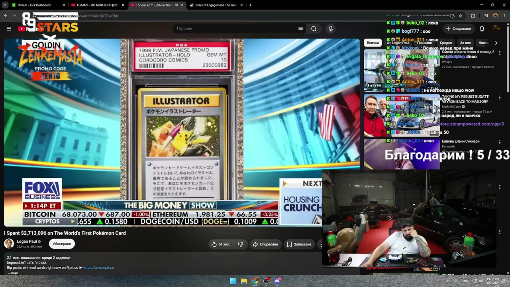Open the taskbar volume speaker icon
This screenshot has height=287, width=510.
[481, 281]
